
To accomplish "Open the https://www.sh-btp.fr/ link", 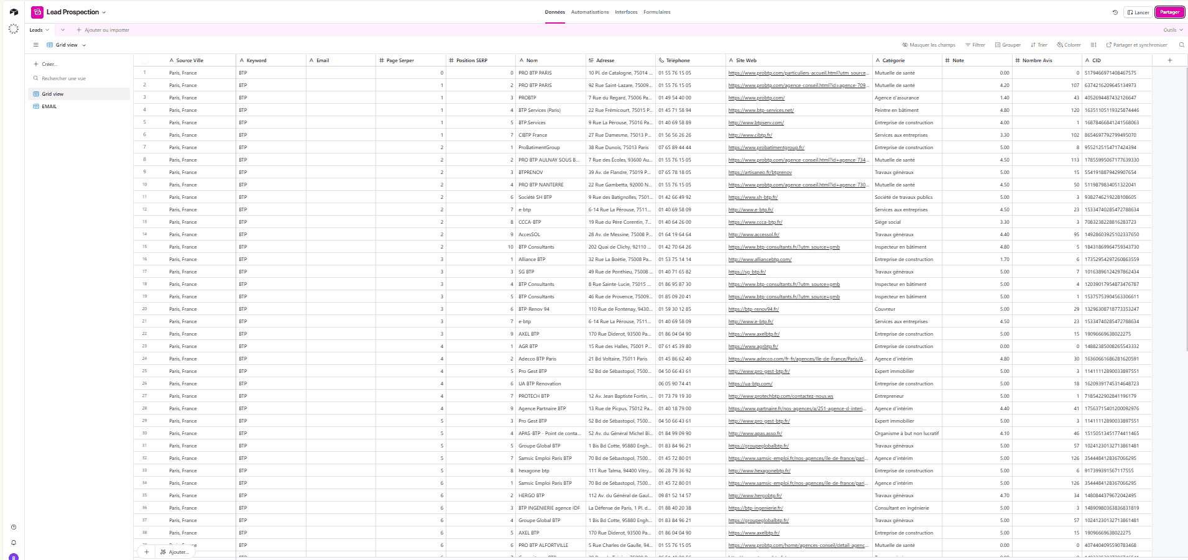I will click(753, 197).
